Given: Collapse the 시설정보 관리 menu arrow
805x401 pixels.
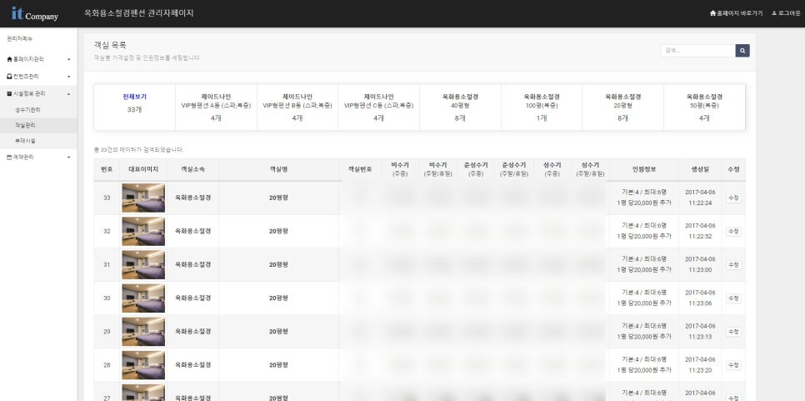Looking at the screenshot, I should point(69,94).
